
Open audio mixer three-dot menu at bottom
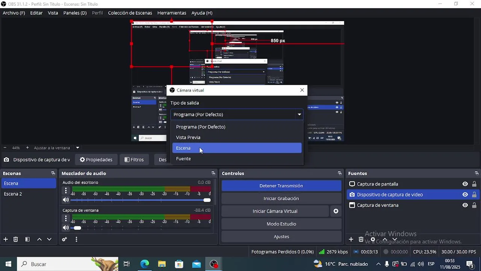pyautogui.click(x=76, y=239)
